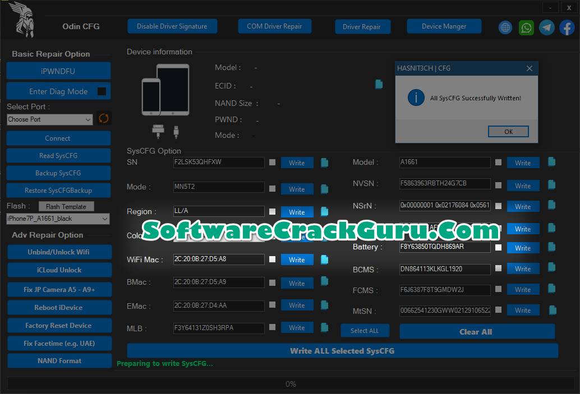The height and width of the screenshot is (394, 580).
Task: Click the copy icon beside MLB Write
Action: click(x=324, y=327)
